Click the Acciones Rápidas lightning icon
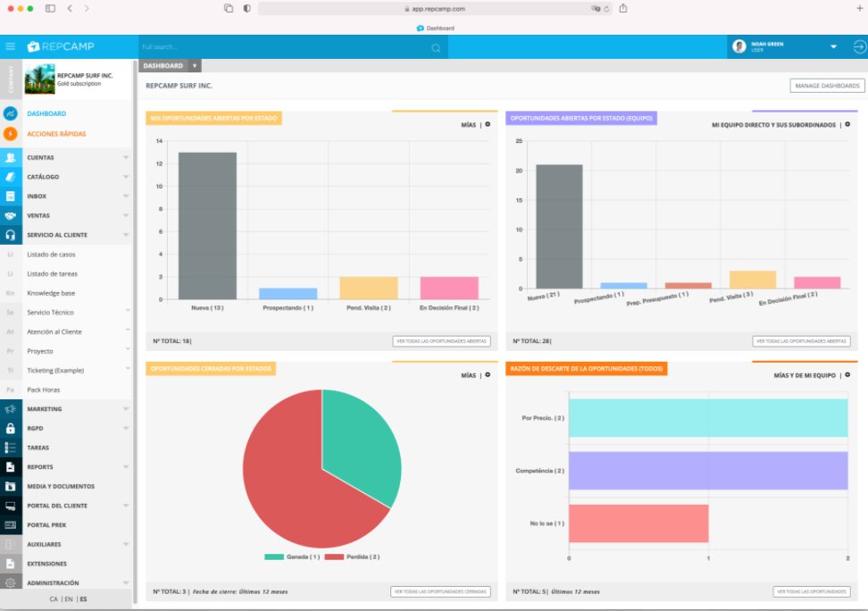This screenshot has width=868, height=611. point(10,132)
